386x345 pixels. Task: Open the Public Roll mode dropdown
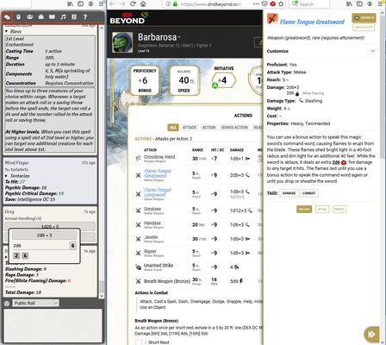click(35, 303)
